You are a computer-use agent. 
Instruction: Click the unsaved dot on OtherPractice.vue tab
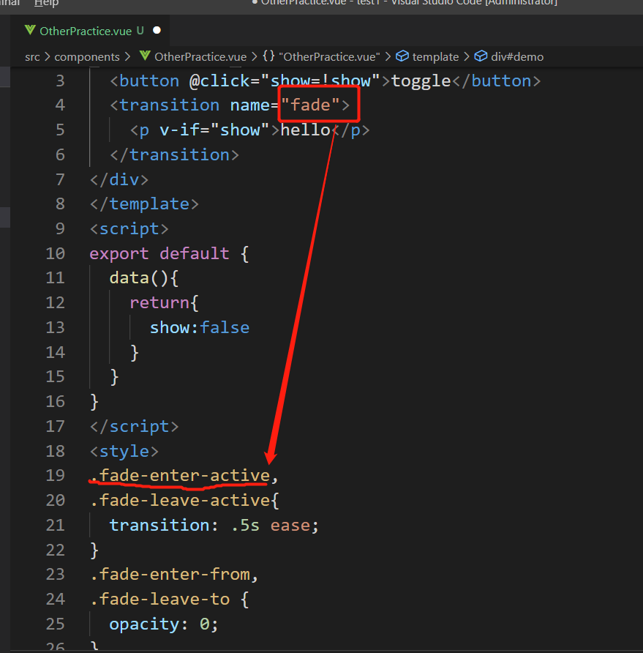pyautogui.click(x=157, y=31)
